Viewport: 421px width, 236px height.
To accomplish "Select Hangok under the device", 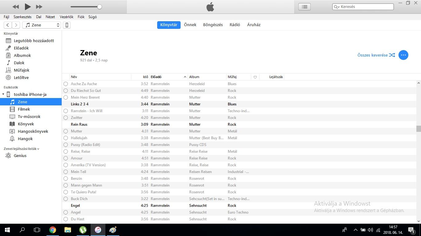I will click(x=31, y=139).
